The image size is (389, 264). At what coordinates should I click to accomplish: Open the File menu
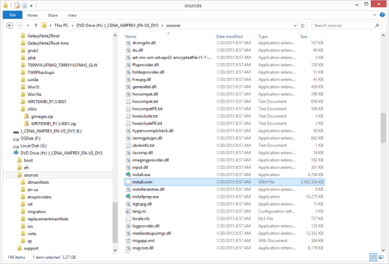coord(13,15)
